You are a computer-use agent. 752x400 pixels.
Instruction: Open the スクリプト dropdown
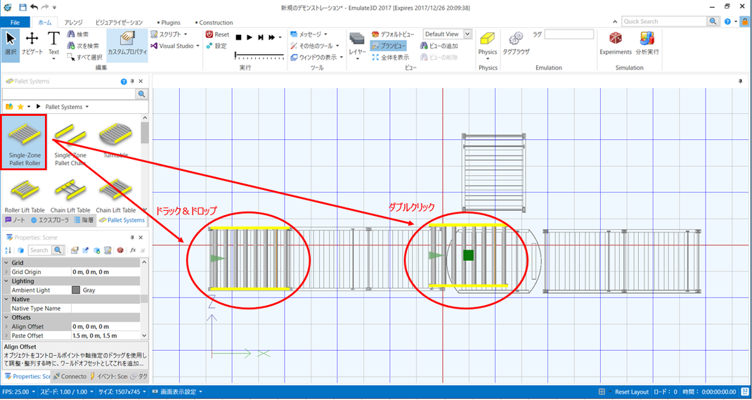point(169,34)
